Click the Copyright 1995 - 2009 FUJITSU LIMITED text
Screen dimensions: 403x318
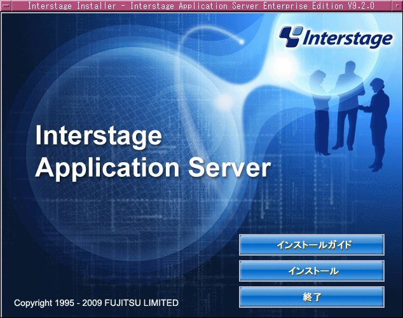(96, 303)
